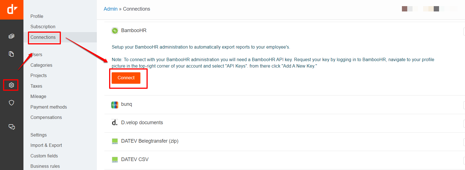Go to the Subscription page
Screen dimensions: 465x170
point(43,27)
